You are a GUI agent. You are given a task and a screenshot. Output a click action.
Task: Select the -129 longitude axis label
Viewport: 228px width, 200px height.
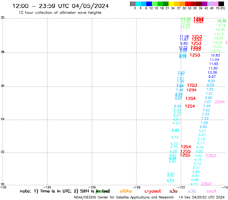click(92, 187)
